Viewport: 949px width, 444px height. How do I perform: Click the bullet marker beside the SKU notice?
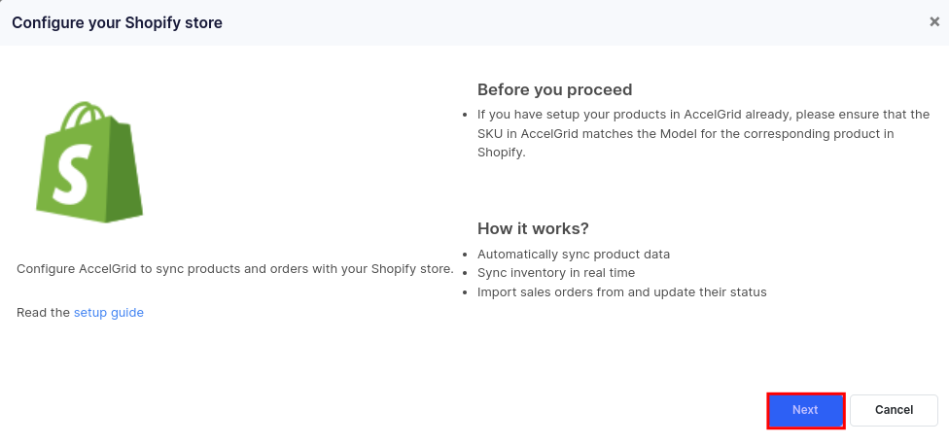(x=468, y=115)
